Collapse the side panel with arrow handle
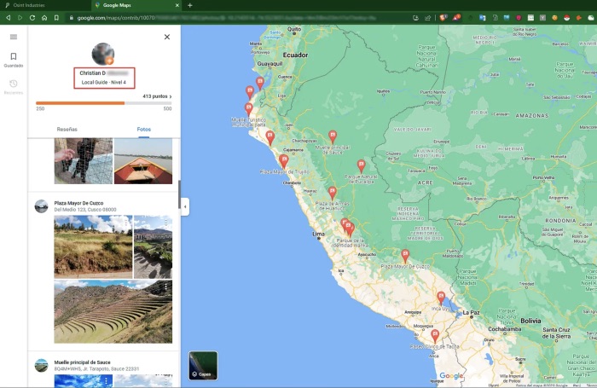 coord(185,206)
